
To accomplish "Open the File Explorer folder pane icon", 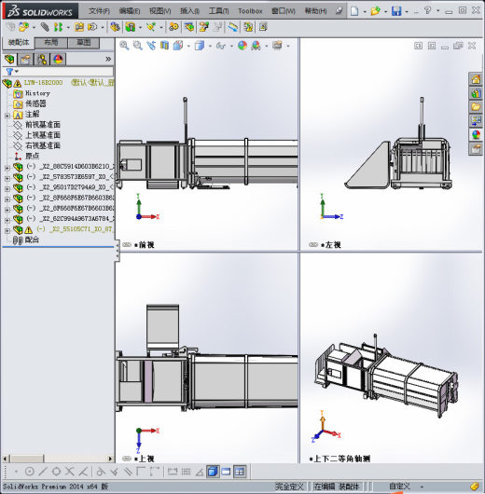I will [476, 107].
